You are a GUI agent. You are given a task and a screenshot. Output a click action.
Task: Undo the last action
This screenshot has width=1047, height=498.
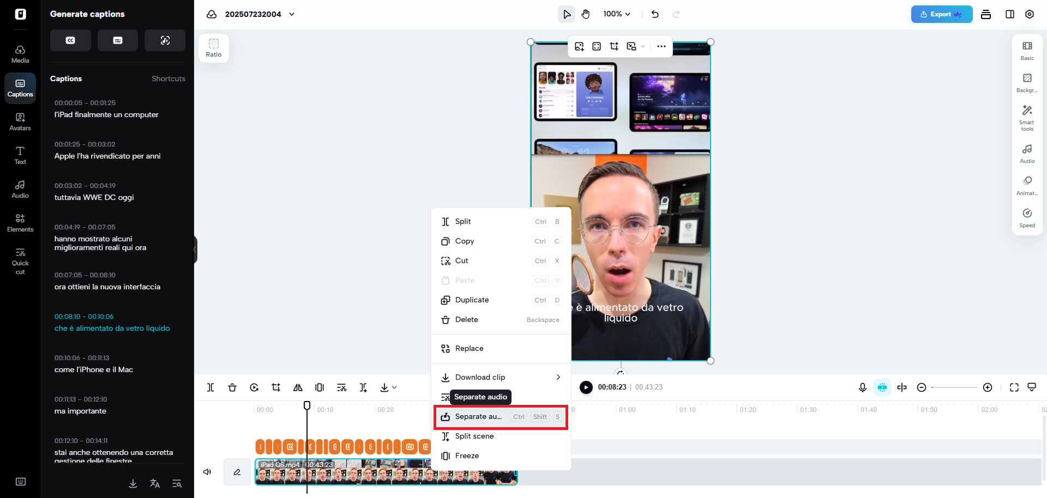click(655, 14)
